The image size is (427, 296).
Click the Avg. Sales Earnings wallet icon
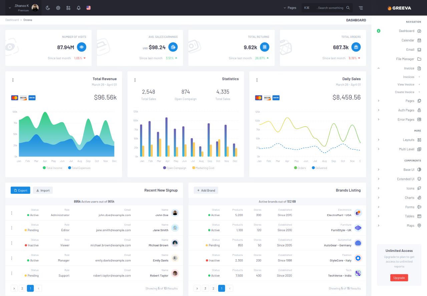point(173,47)
